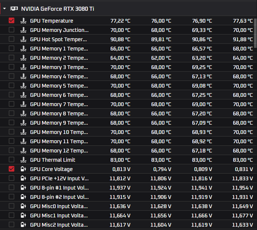This screenshot has height=230, width=257.
Task: Click the 69,33 °C Memory Junction average
Action: coord(202,30)
